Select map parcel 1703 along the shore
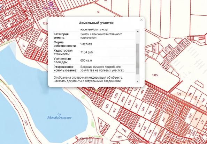This screenshot has width=207, height=144. [26, 123]
